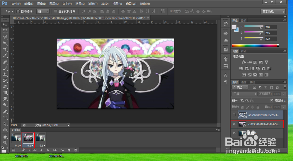Toggle lock transparent pixels
Screen dimensions: 293x161
coord(242,107)
